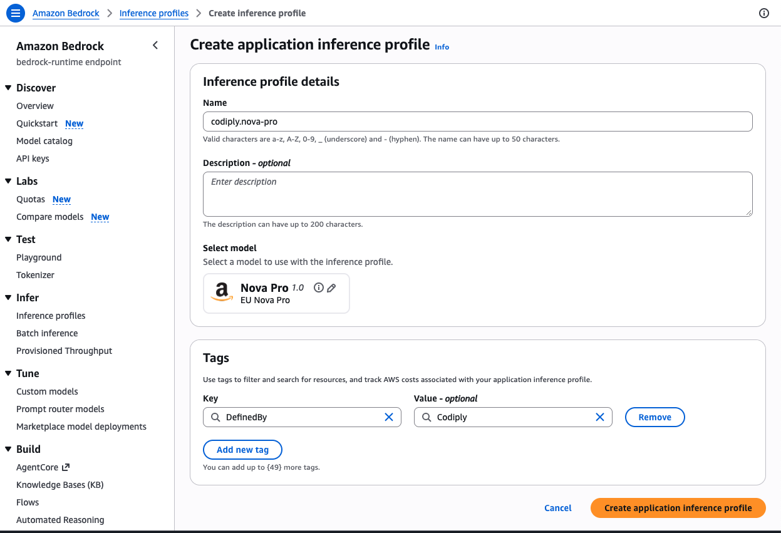Screen dimensions: 781x533
Task: Add new tag
Action: click(242, 450)
